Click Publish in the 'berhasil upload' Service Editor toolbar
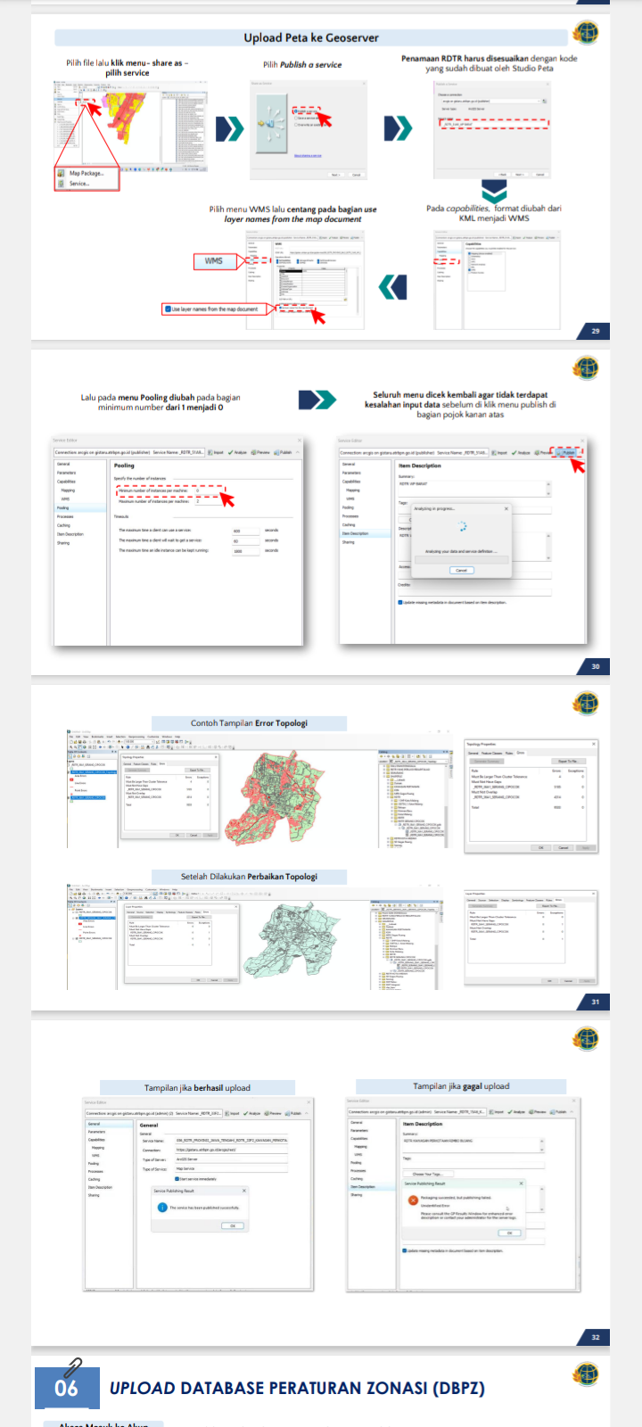Viewport: 642px width, 1427px height. (293, 1113)
